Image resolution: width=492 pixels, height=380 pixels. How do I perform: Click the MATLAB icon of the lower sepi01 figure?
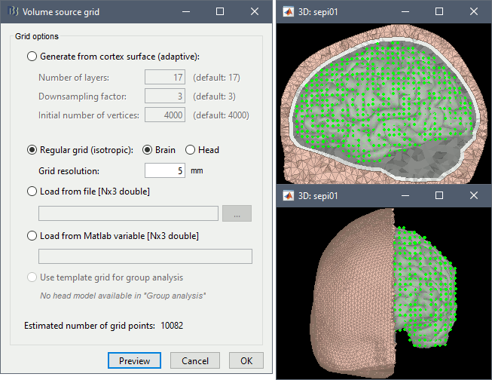(x=288, y=195)
